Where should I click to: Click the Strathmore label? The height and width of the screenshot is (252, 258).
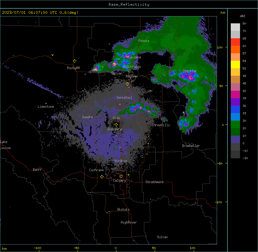(x=154, y=182)
